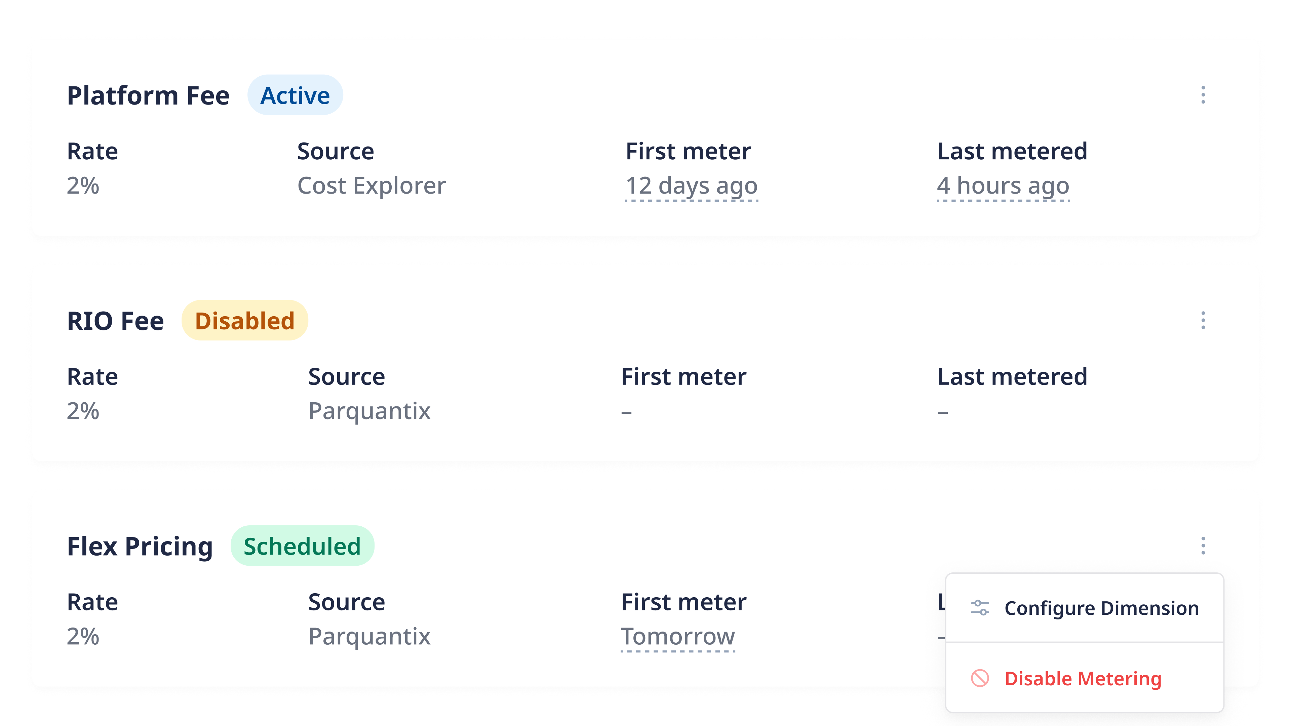Click the Platform Fee heading
Viewport: 1291px width, 726px height.
[148, 95]
